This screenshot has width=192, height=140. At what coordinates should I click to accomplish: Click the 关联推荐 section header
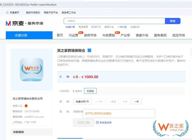(x=18, y=132)
